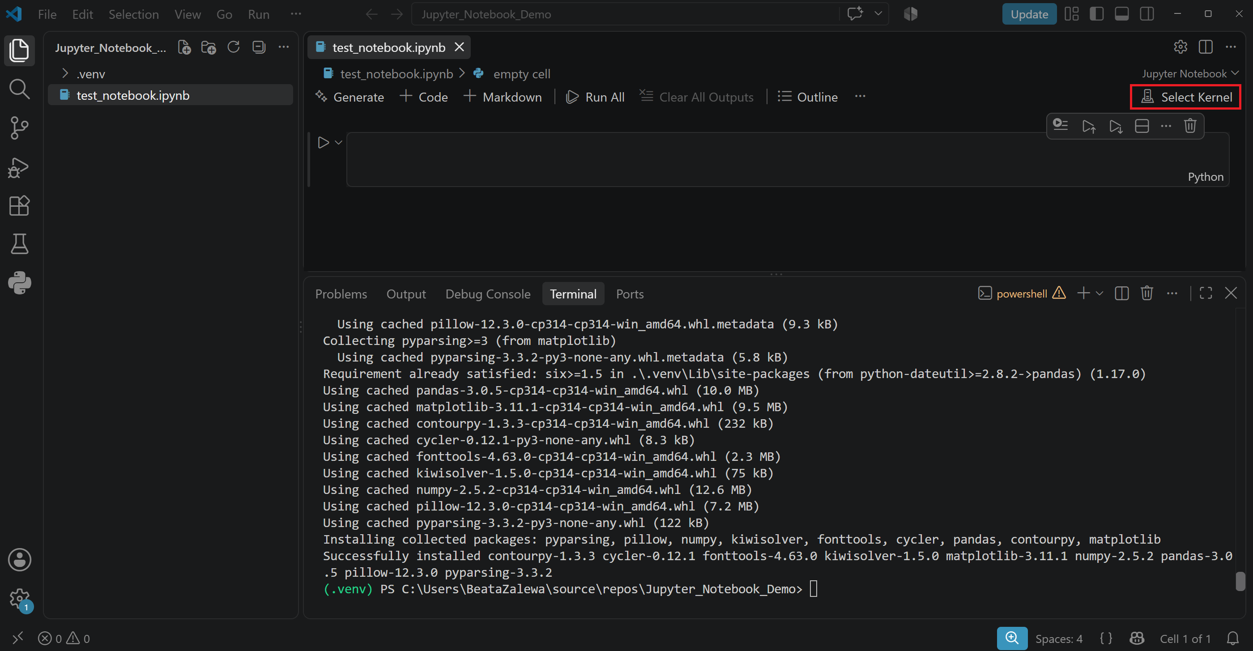Click Generate in notebook toolbar
1253x651 pixels.
[349, 97]
